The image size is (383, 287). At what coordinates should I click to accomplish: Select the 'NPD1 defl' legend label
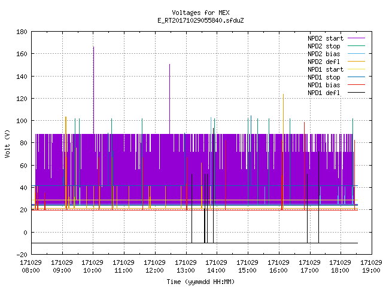click(324, 93)
